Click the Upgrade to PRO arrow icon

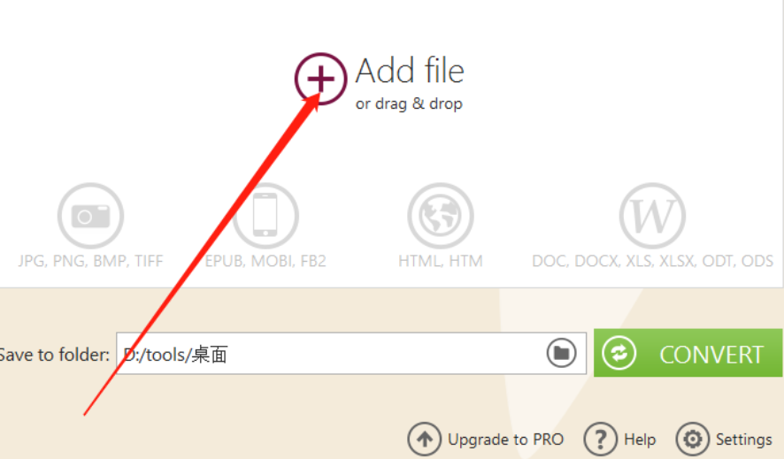click(424, 439)
